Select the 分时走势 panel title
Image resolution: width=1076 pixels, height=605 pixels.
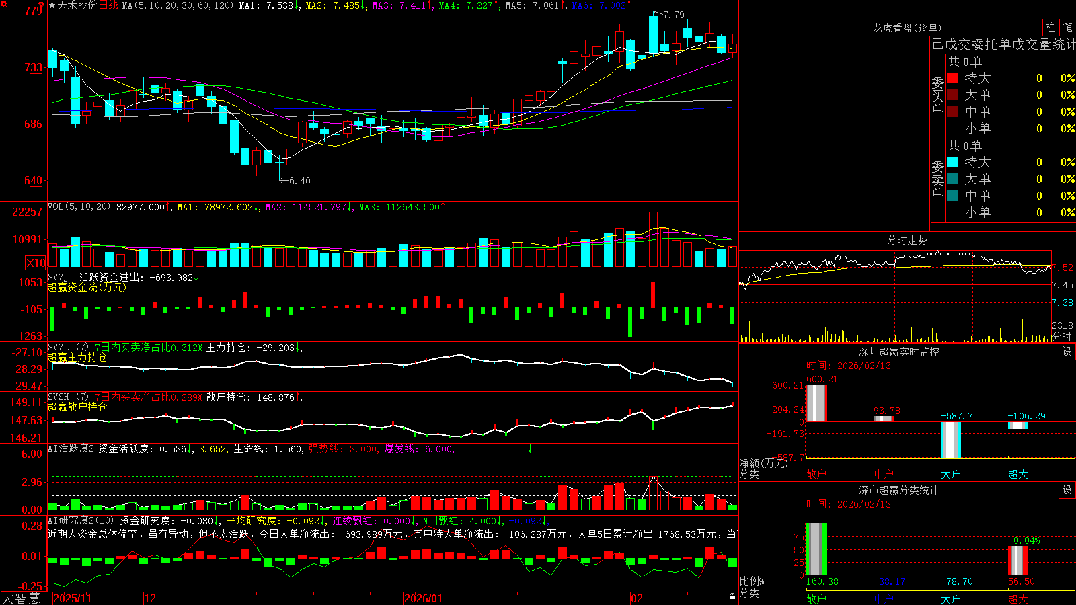click(907, 240)
